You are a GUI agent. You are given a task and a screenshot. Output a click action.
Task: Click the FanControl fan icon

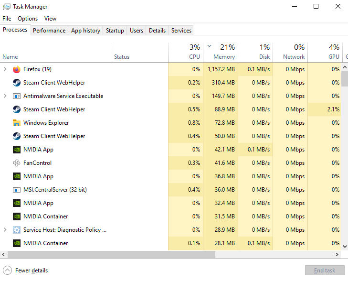17,163
